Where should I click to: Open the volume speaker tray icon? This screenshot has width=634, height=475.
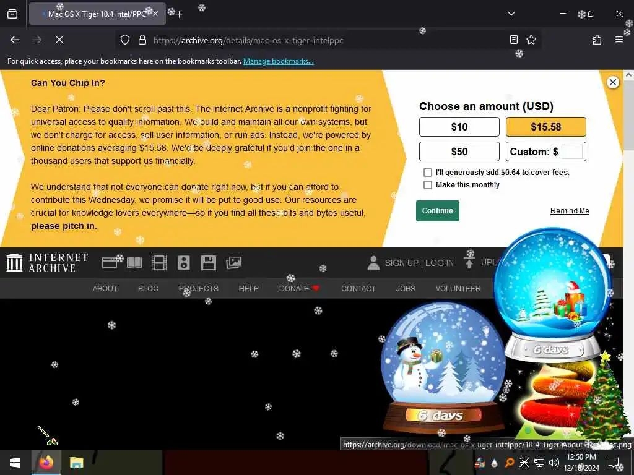tap(554, 463)
